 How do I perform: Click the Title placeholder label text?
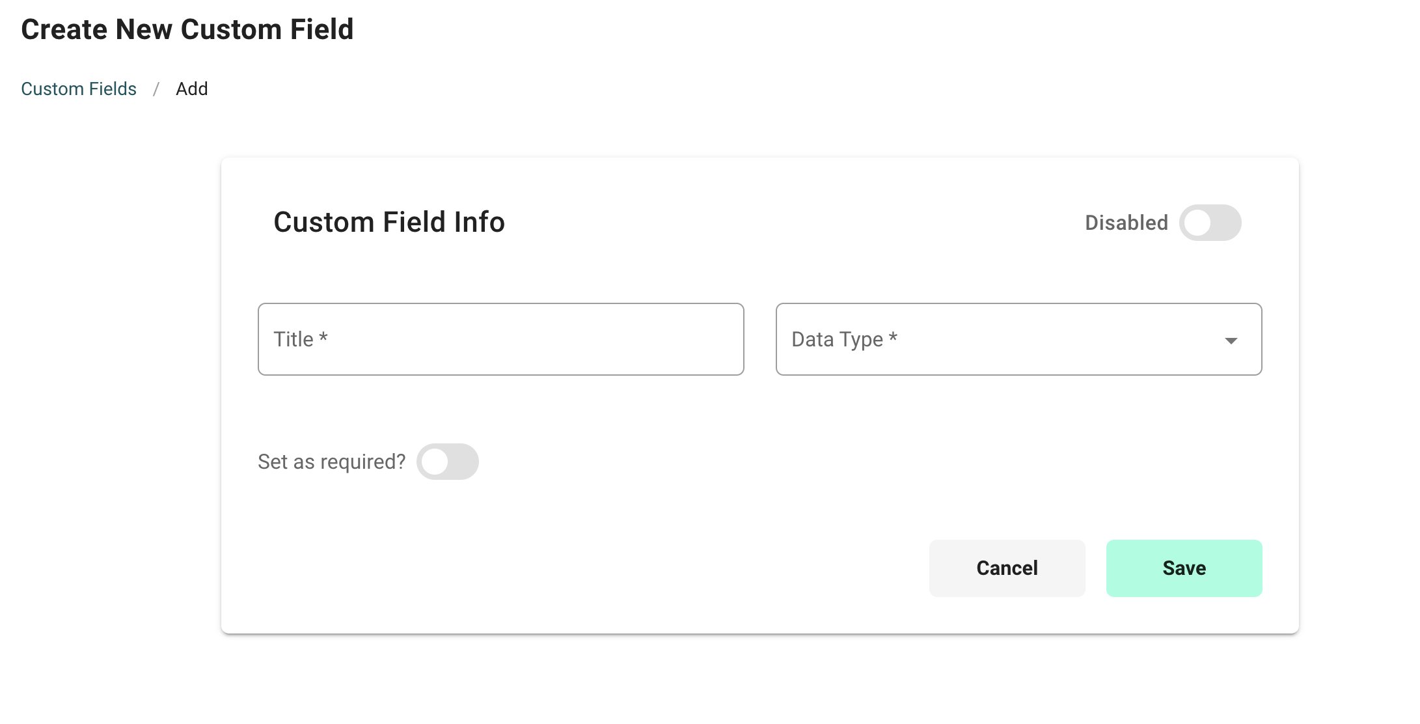coord(294,339)
